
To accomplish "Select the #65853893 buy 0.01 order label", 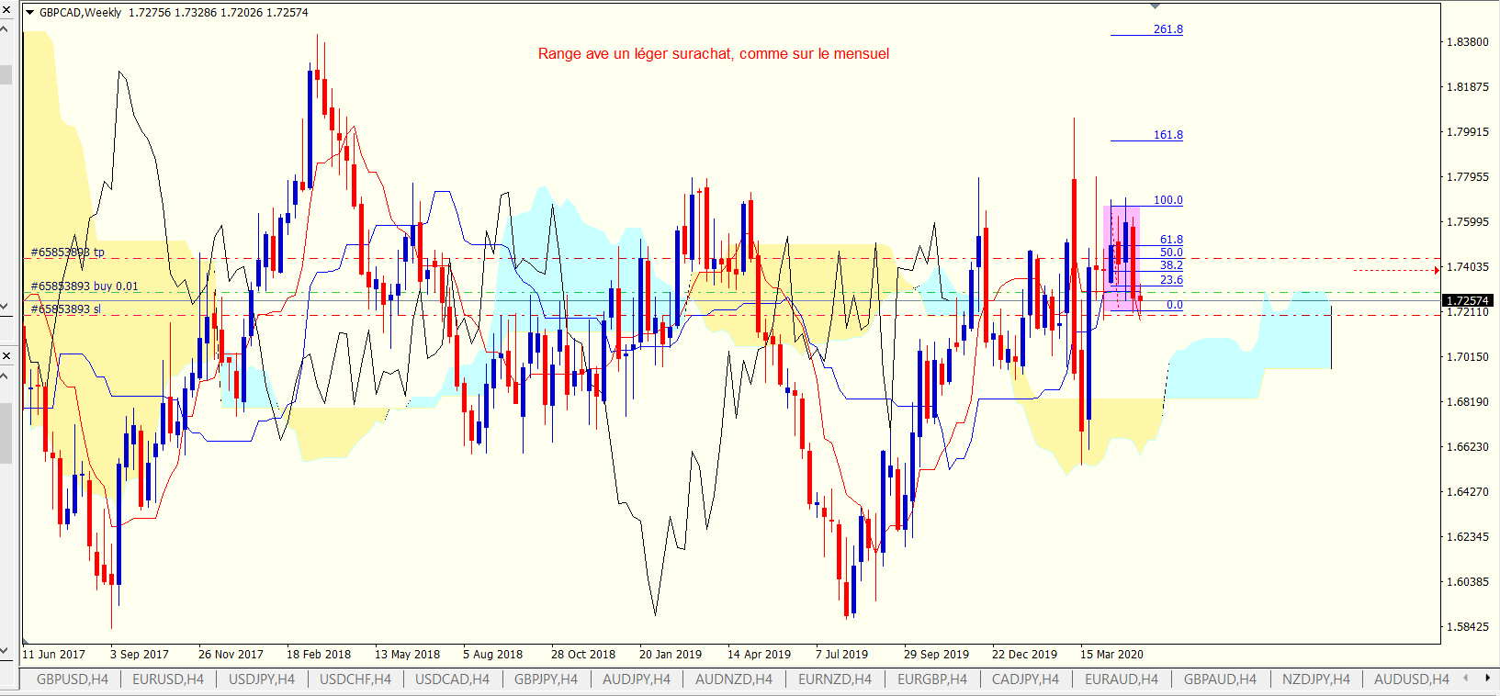I will tap(85, 286).
